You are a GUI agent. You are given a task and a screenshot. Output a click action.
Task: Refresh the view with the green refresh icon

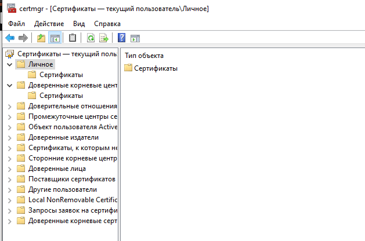click(x=91, y=38)
